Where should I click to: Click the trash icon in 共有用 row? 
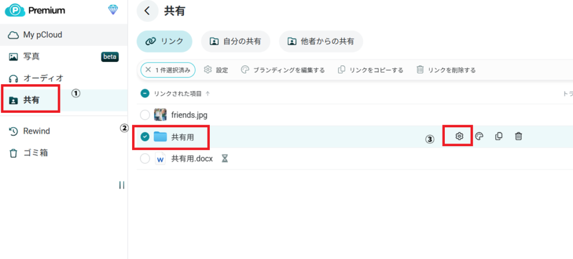pyautogui.click(x=519, y=136)
